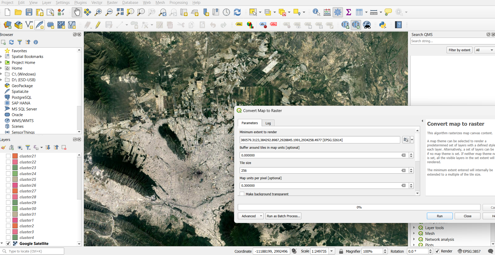Click the Run button
The image size is (495, 255).
[x=440, y=216]
